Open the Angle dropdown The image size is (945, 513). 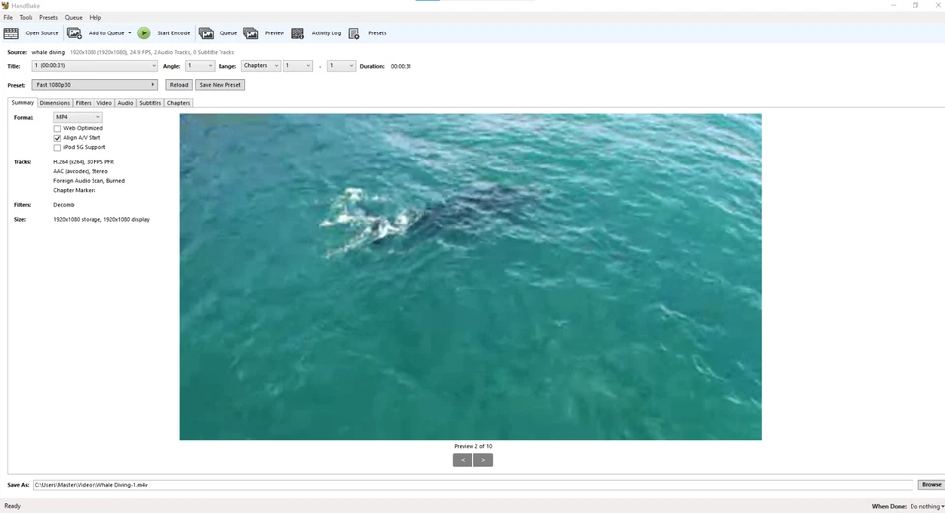click(200, 66)
